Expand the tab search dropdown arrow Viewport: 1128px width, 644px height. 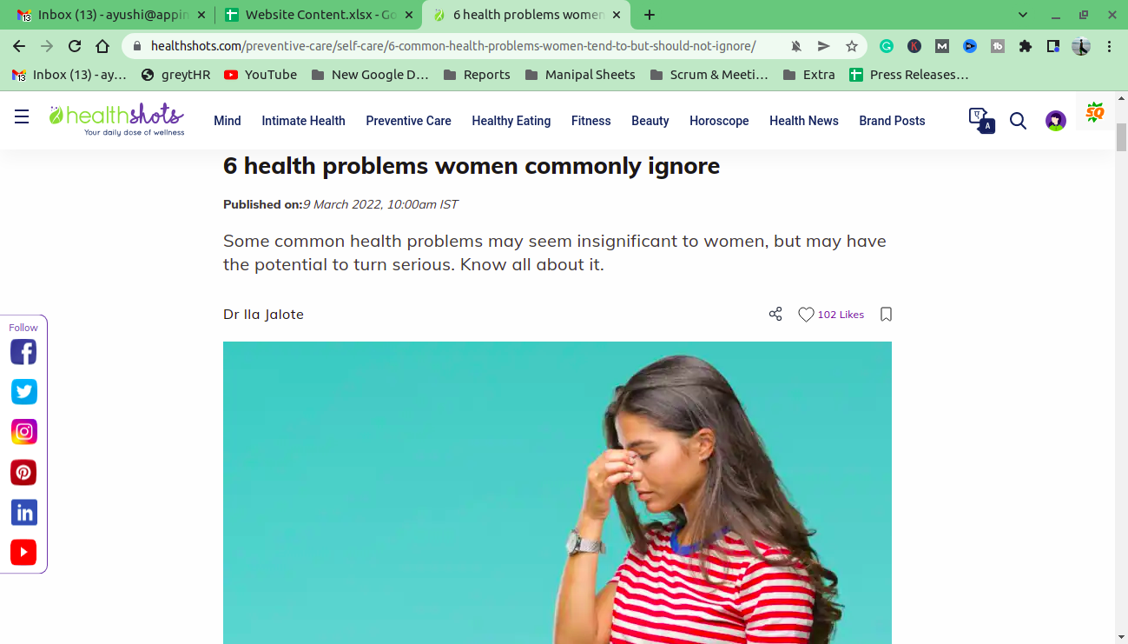click(x=1023, y=15)
